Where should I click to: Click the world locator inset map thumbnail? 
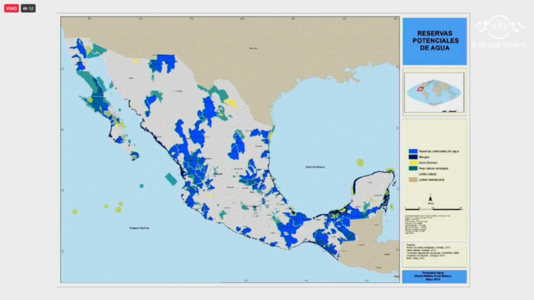pyautogui.click(x=434, y=93)
